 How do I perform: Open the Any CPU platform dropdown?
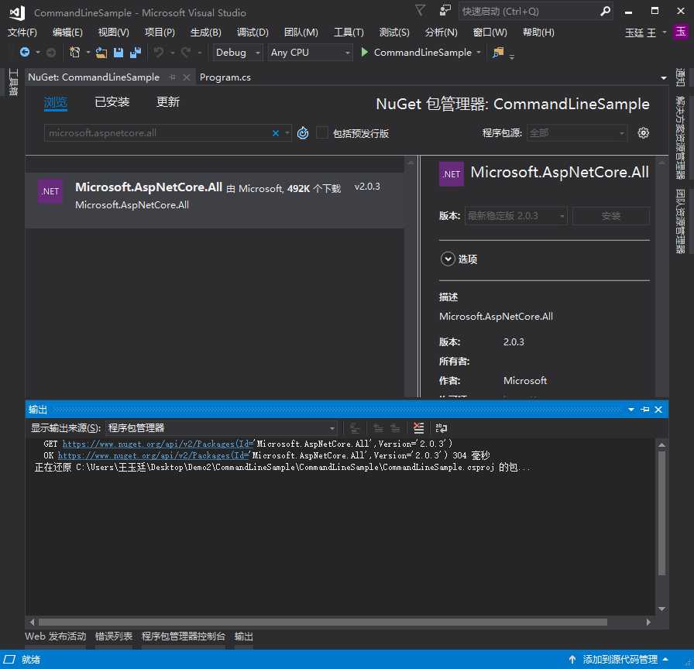(x=311, y=53)
